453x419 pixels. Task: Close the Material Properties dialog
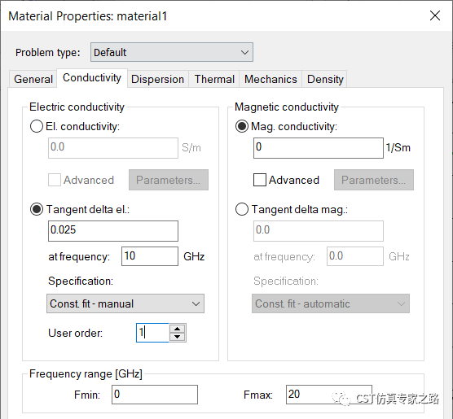click(x=434, y=15)
